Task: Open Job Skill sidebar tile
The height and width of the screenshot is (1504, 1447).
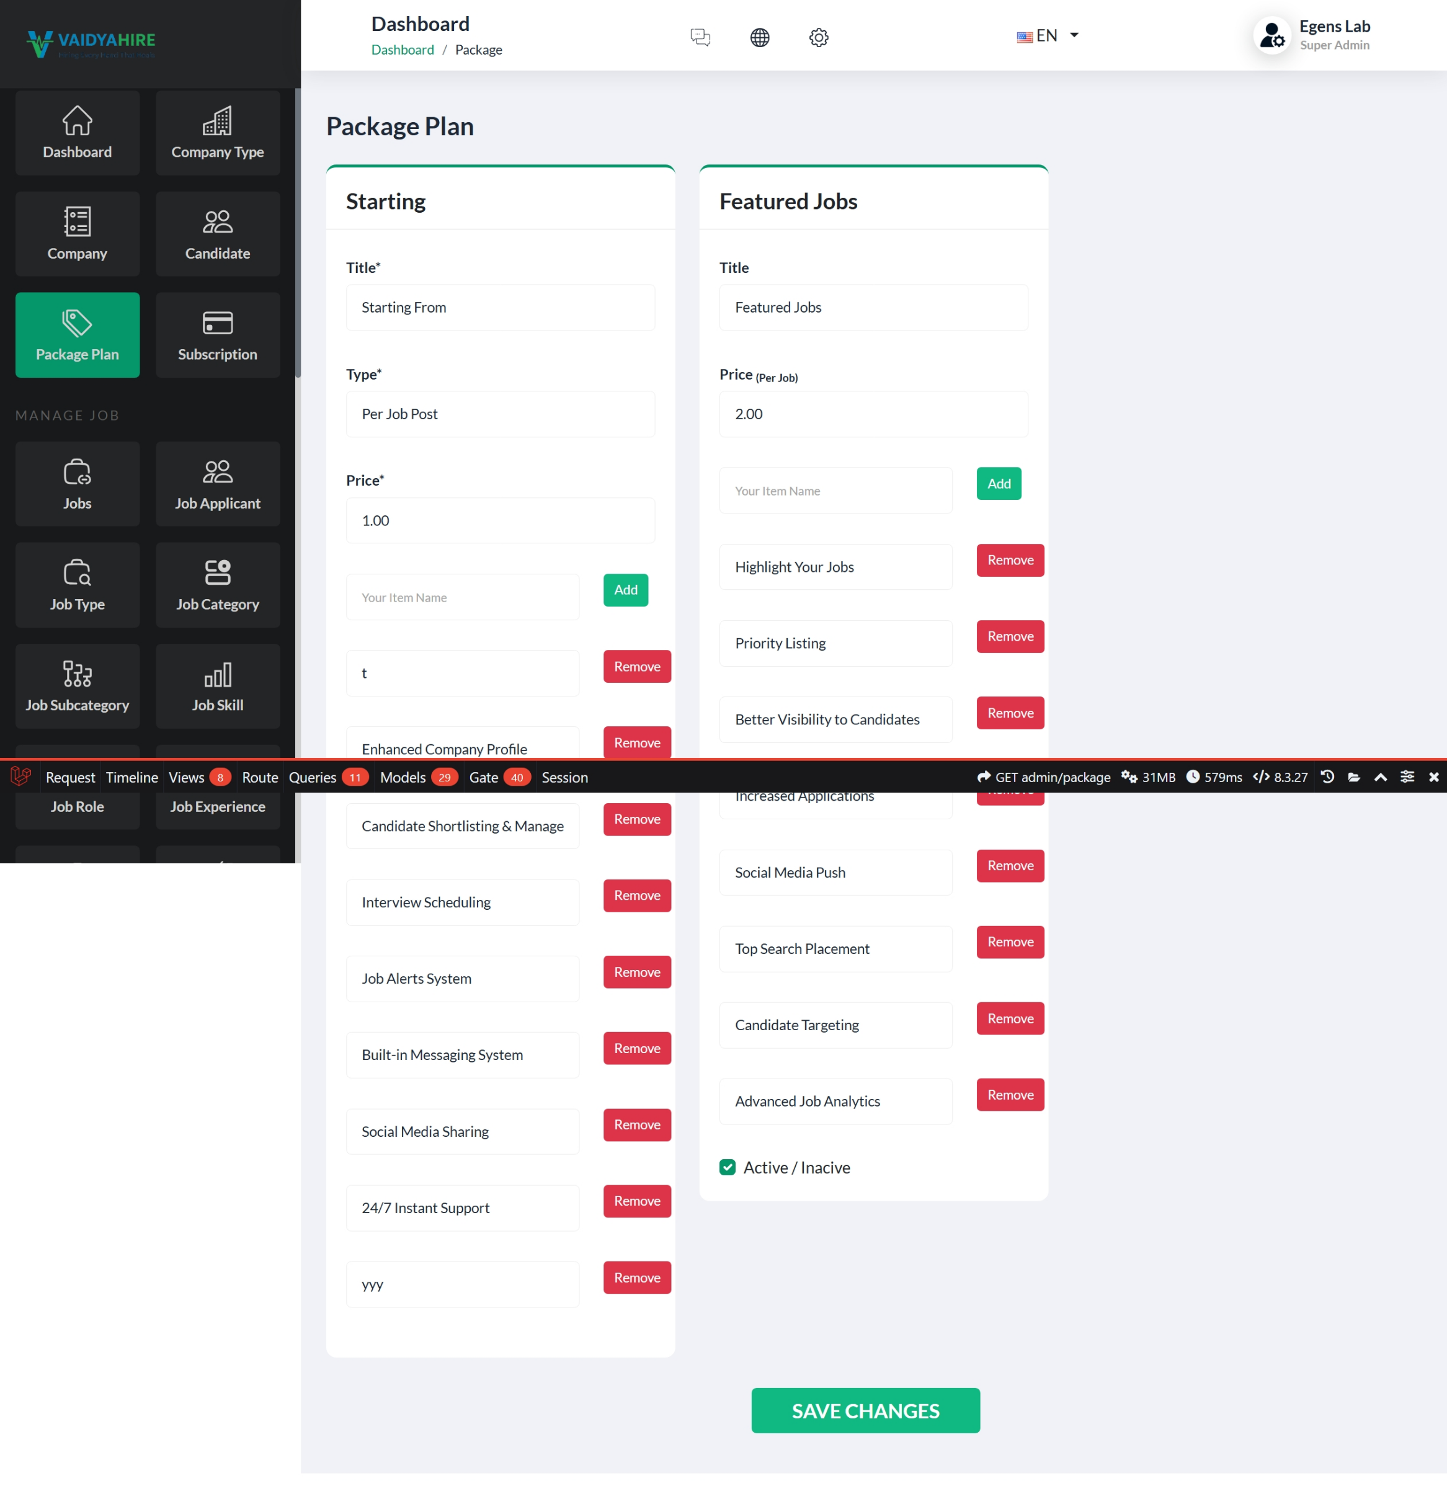Action: [x=217, y=686]
